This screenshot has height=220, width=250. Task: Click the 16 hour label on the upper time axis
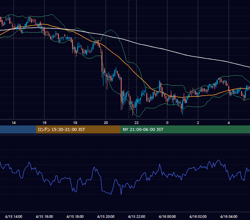(44, 123)
